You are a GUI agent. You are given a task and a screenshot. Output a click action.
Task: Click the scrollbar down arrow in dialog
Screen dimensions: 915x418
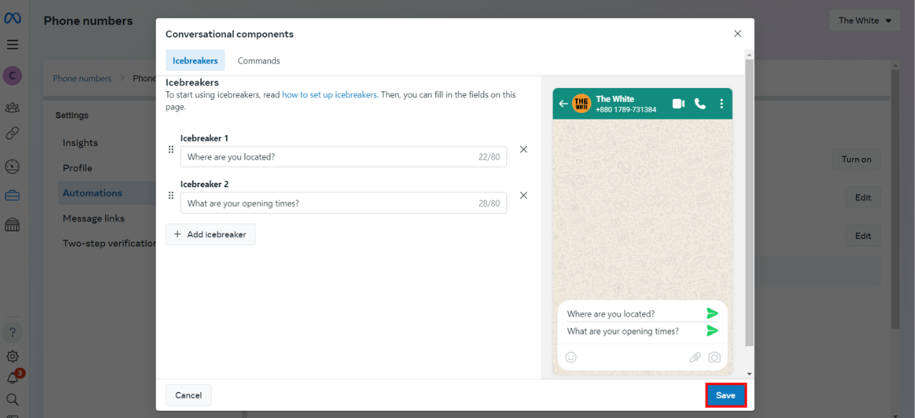(749, 374)
